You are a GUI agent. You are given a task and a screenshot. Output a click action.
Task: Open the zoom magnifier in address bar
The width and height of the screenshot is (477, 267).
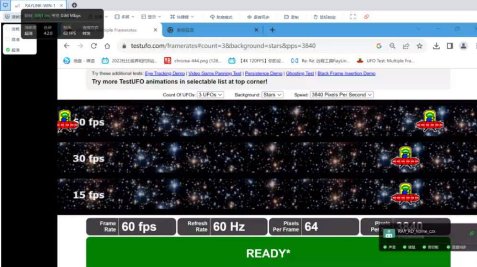coord(392,46)
